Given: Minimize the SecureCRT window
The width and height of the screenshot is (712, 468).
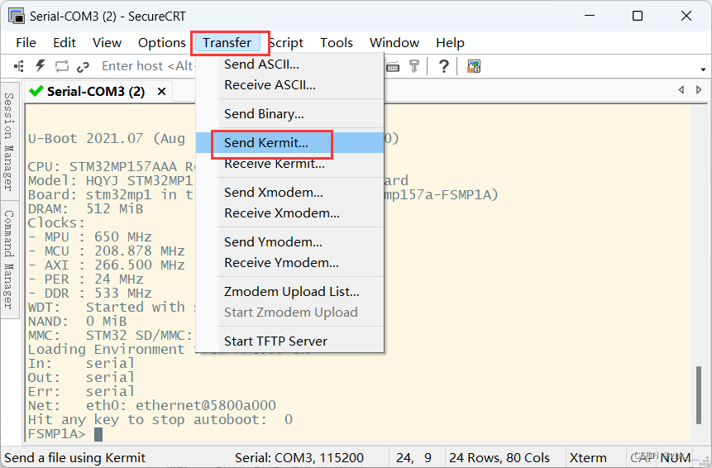Looking at the screenshot, I should (x=590, y=16).
